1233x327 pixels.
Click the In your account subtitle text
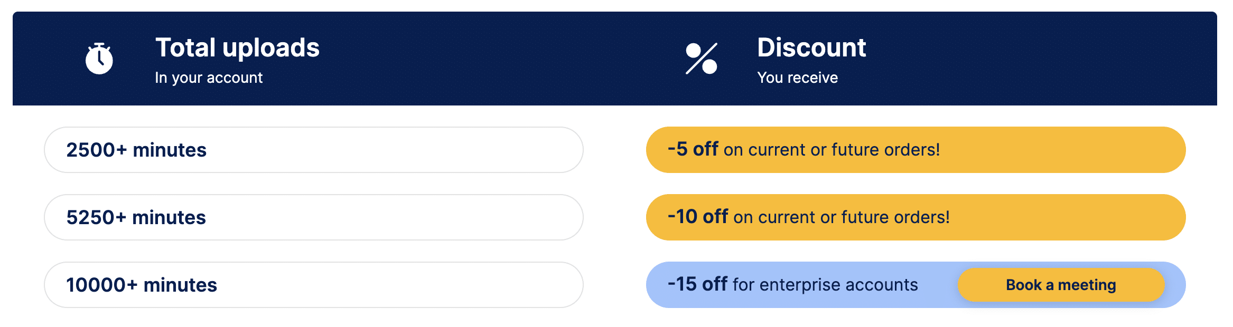tap(208, 78)
